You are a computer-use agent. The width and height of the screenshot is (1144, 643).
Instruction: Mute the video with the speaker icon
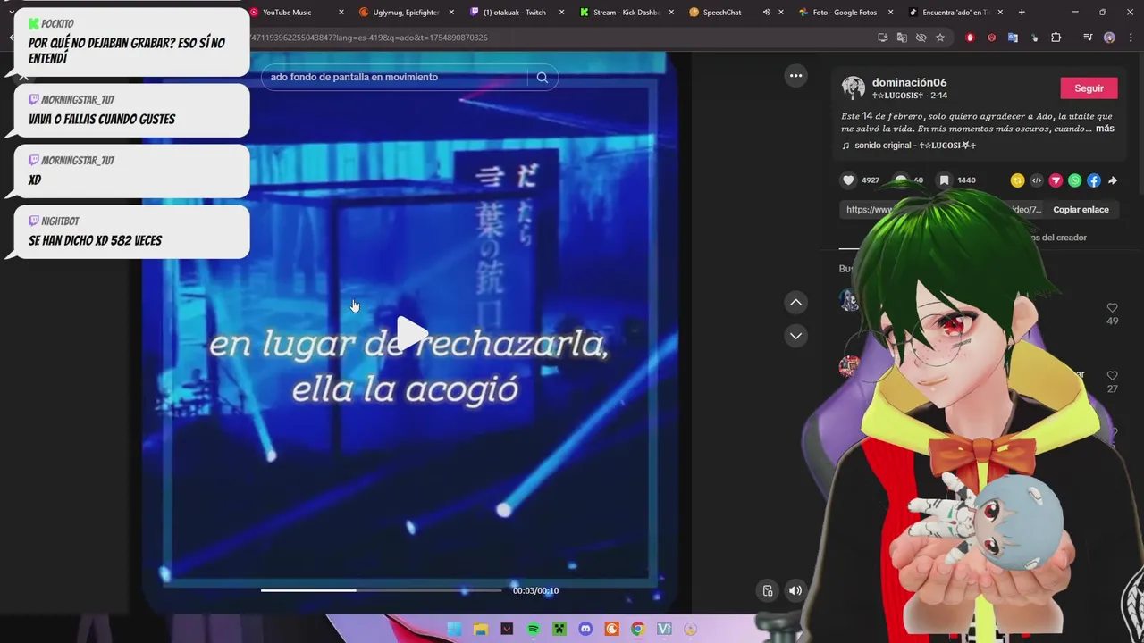[x=795, y=590]
